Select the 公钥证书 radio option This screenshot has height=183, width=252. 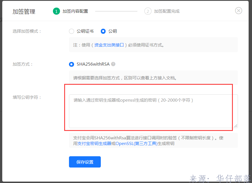(x=72, y=31)
